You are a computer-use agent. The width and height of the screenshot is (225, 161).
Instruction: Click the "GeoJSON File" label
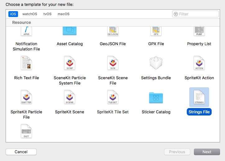pos(113,44)
